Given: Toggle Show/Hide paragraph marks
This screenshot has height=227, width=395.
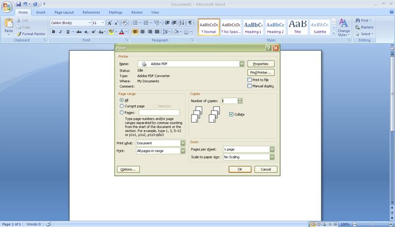Looking at the screenshot, I should [190, 23].
